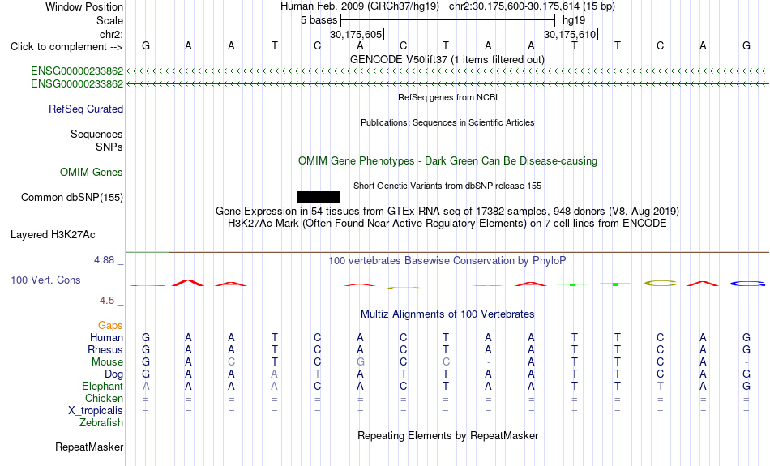770x466 pixels.
Task: Click the 30,175,610 coordinate marker
Action: pos(570,34)
